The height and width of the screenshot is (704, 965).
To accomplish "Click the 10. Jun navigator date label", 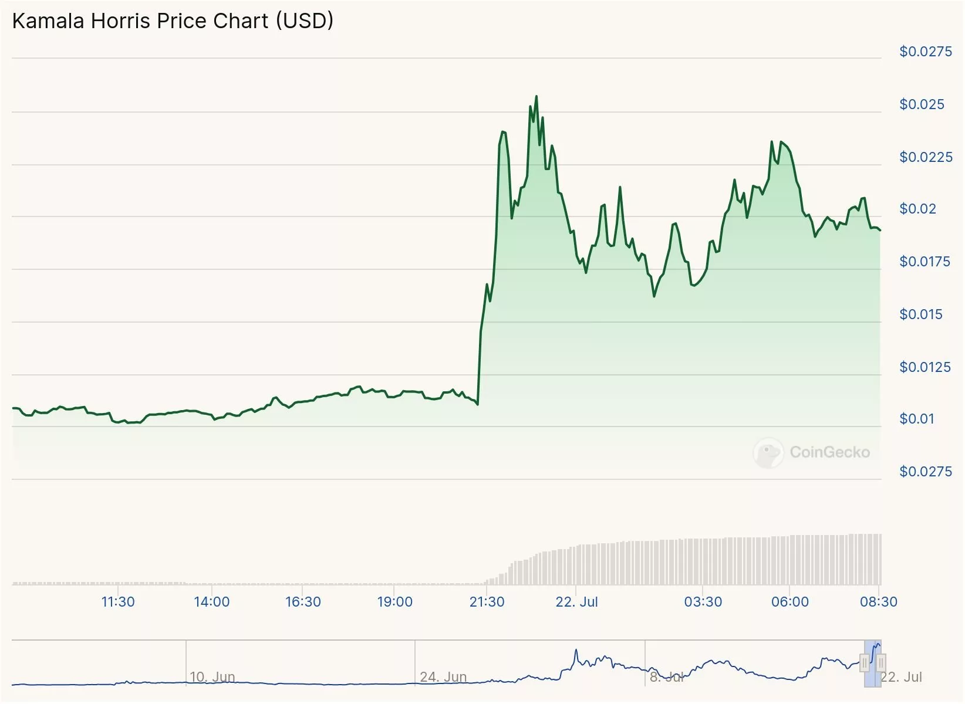I will tap(212, 677).
